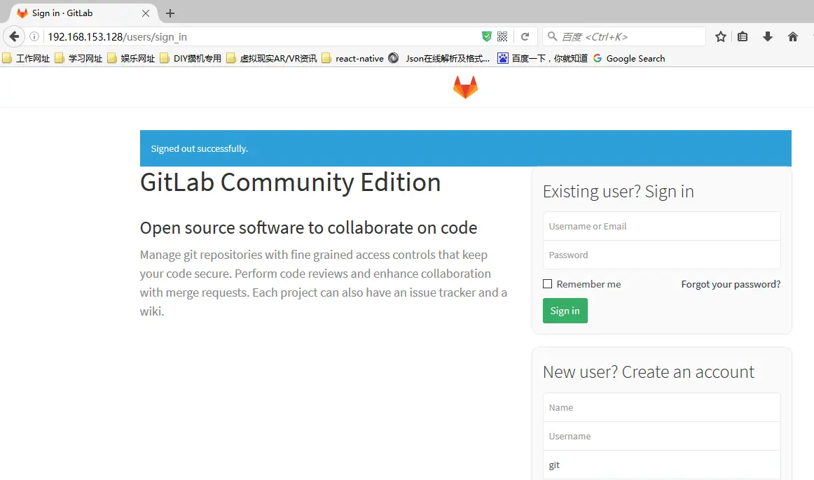Open the DIY攒机专用 bookmark folder
Viewport: 814px width, 480px height.
click(x=191, y=59)
